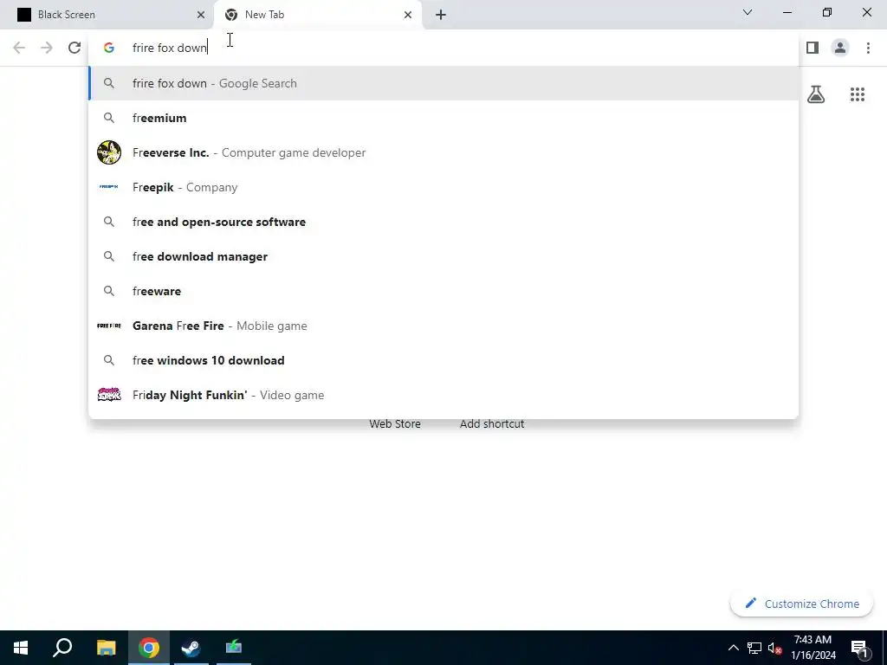Click the Freepik logo icon
Viewport: 887px width, 665px height.
[x=109, y=187]
